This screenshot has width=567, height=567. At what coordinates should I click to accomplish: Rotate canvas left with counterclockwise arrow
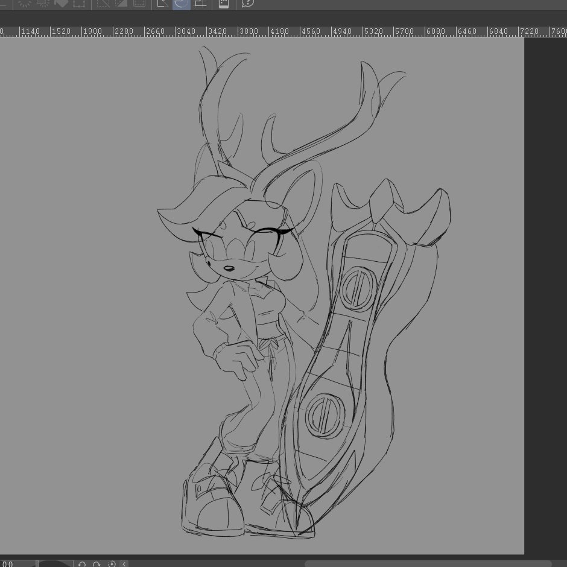[x=81, y=563]
